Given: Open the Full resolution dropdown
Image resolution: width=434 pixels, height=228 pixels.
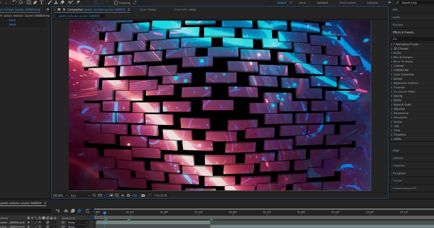Looking at the screenshot, I should 80,195.
